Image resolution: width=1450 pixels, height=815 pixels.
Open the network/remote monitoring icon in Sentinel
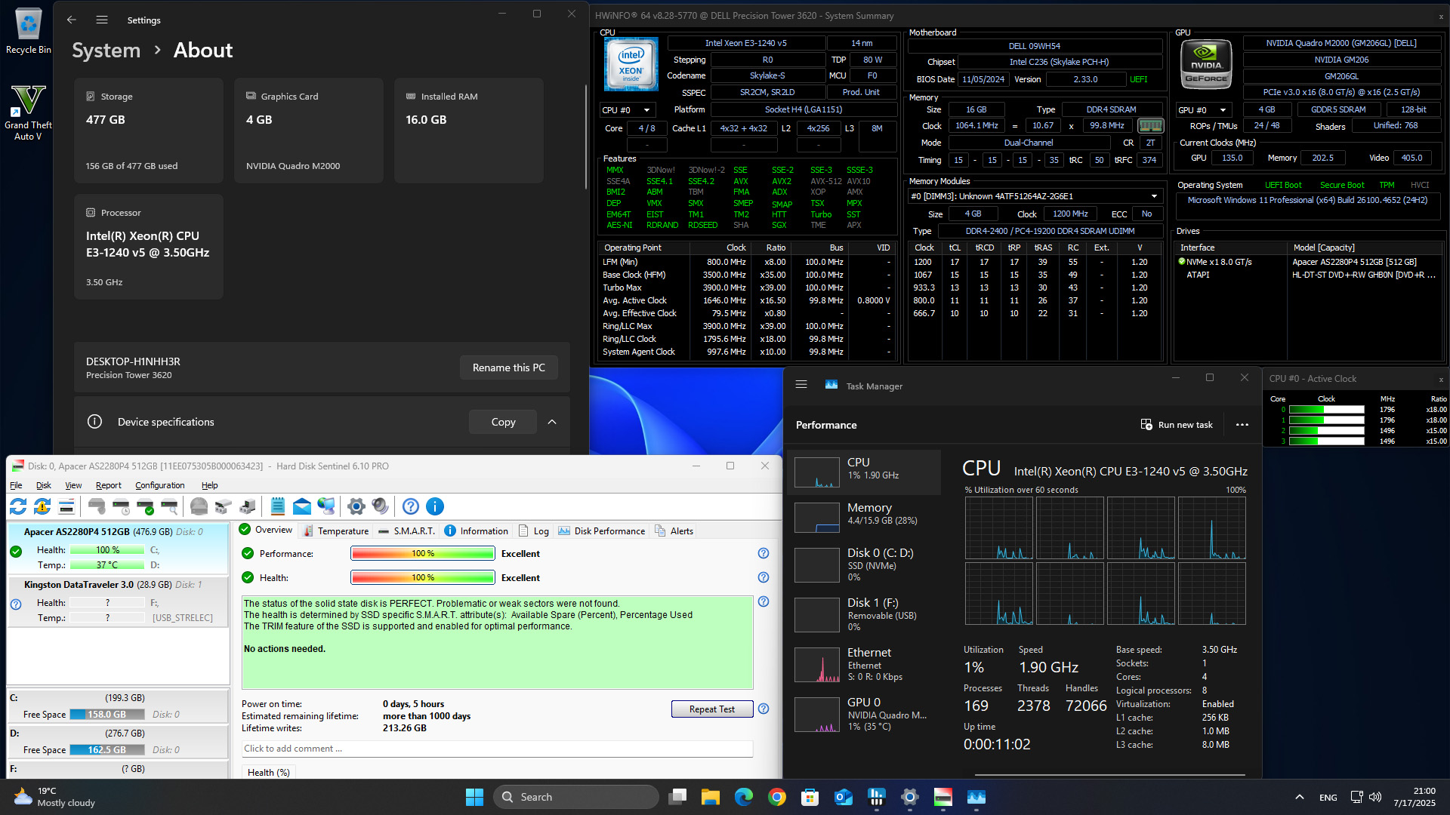click(x=326, y=506)
